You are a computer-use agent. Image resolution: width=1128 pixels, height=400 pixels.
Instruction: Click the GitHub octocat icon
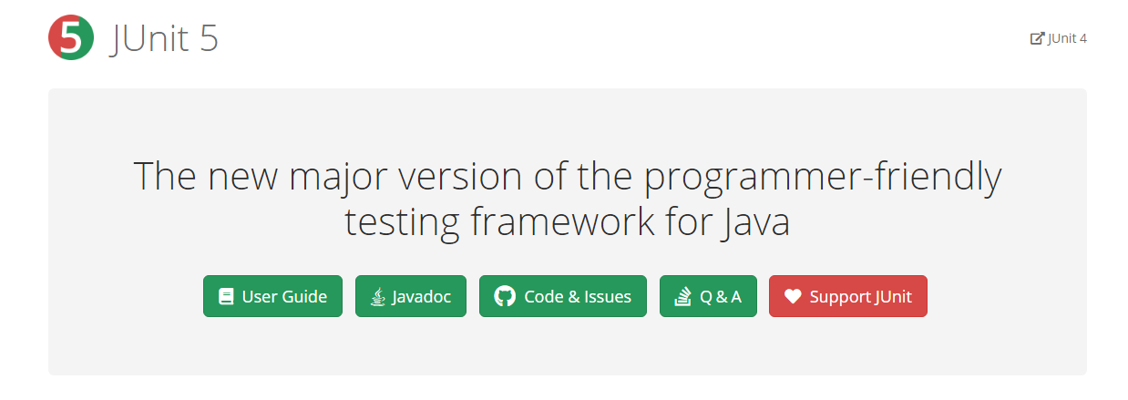[x=504, y=296]
